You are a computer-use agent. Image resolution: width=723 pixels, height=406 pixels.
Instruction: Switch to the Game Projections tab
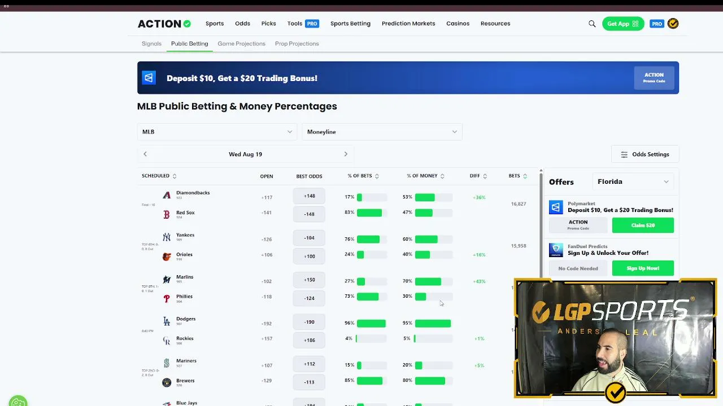[x=241, y=43]
